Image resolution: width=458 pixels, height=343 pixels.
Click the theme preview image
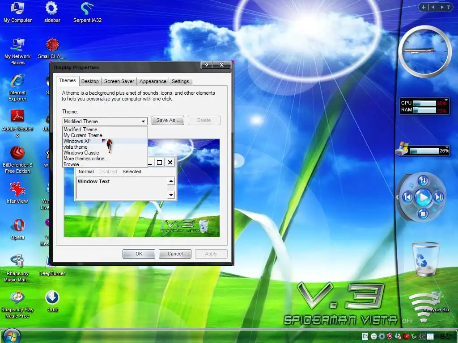(x=142, y=188)
